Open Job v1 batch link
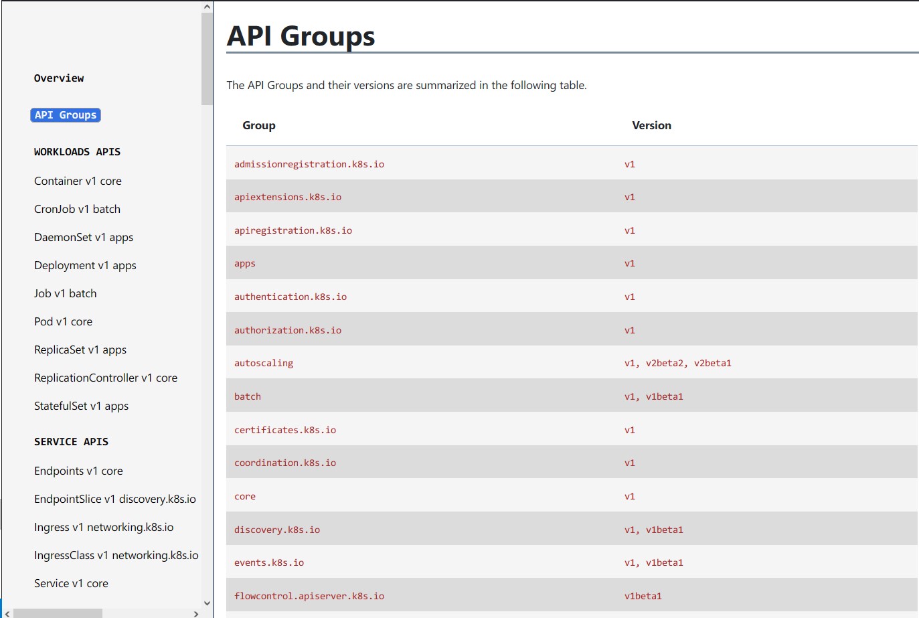This screenshot has width=919, height=618. (66, 293)
